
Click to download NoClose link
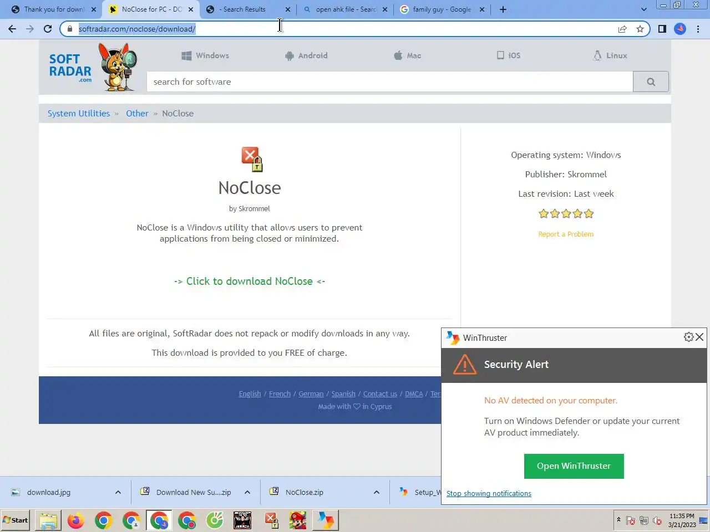(250, 282)
